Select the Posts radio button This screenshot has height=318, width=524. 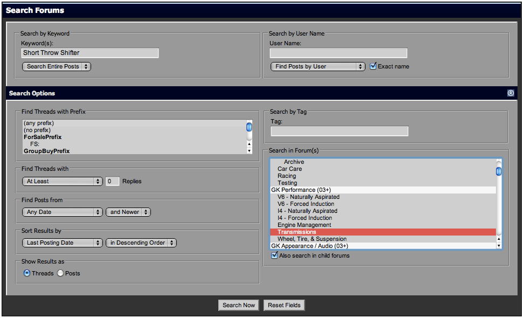[x=60, y=273]
